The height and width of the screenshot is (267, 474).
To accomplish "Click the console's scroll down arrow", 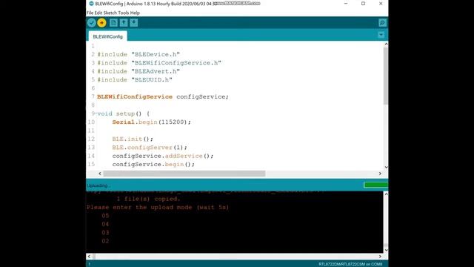I will click(x=386, y=250).
